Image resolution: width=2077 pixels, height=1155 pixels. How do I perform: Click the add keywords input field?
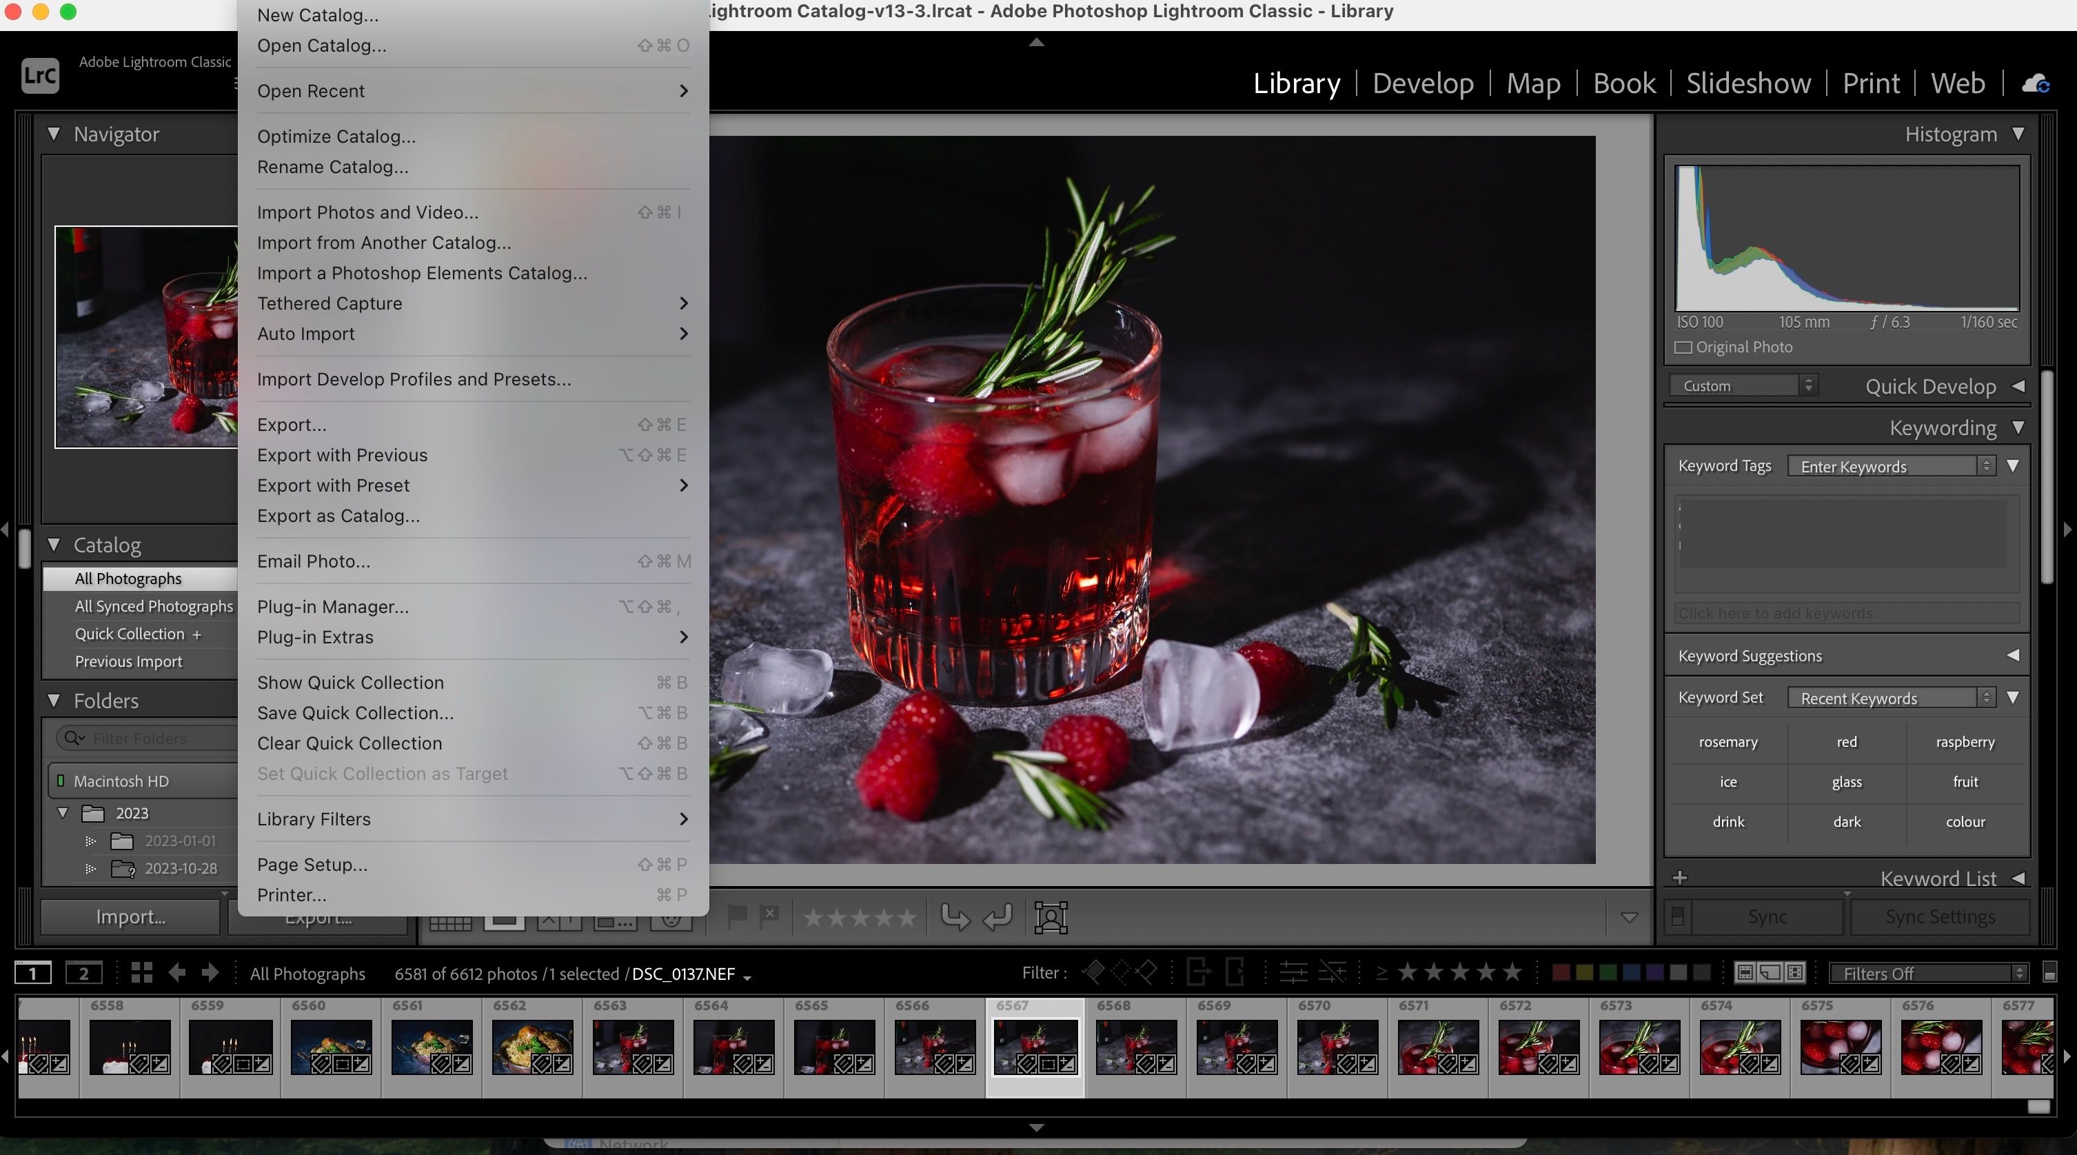click(1846, 613)
